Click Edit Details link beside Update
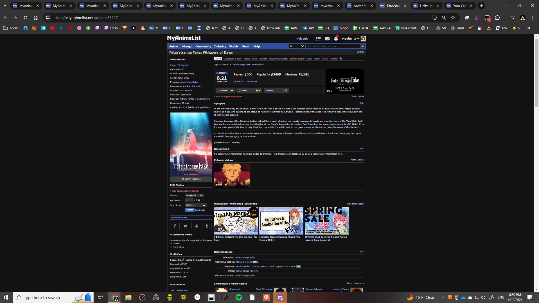539x303 pixels. 200,210
